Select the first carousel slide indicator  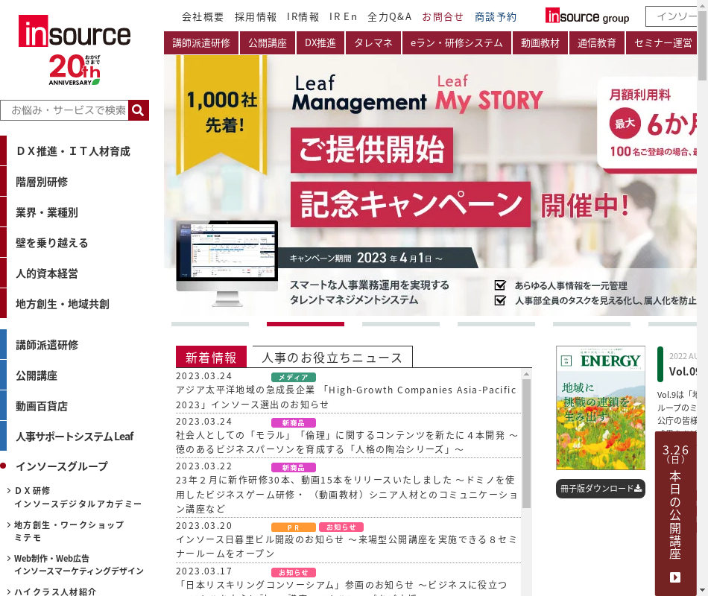pos(210,324)
